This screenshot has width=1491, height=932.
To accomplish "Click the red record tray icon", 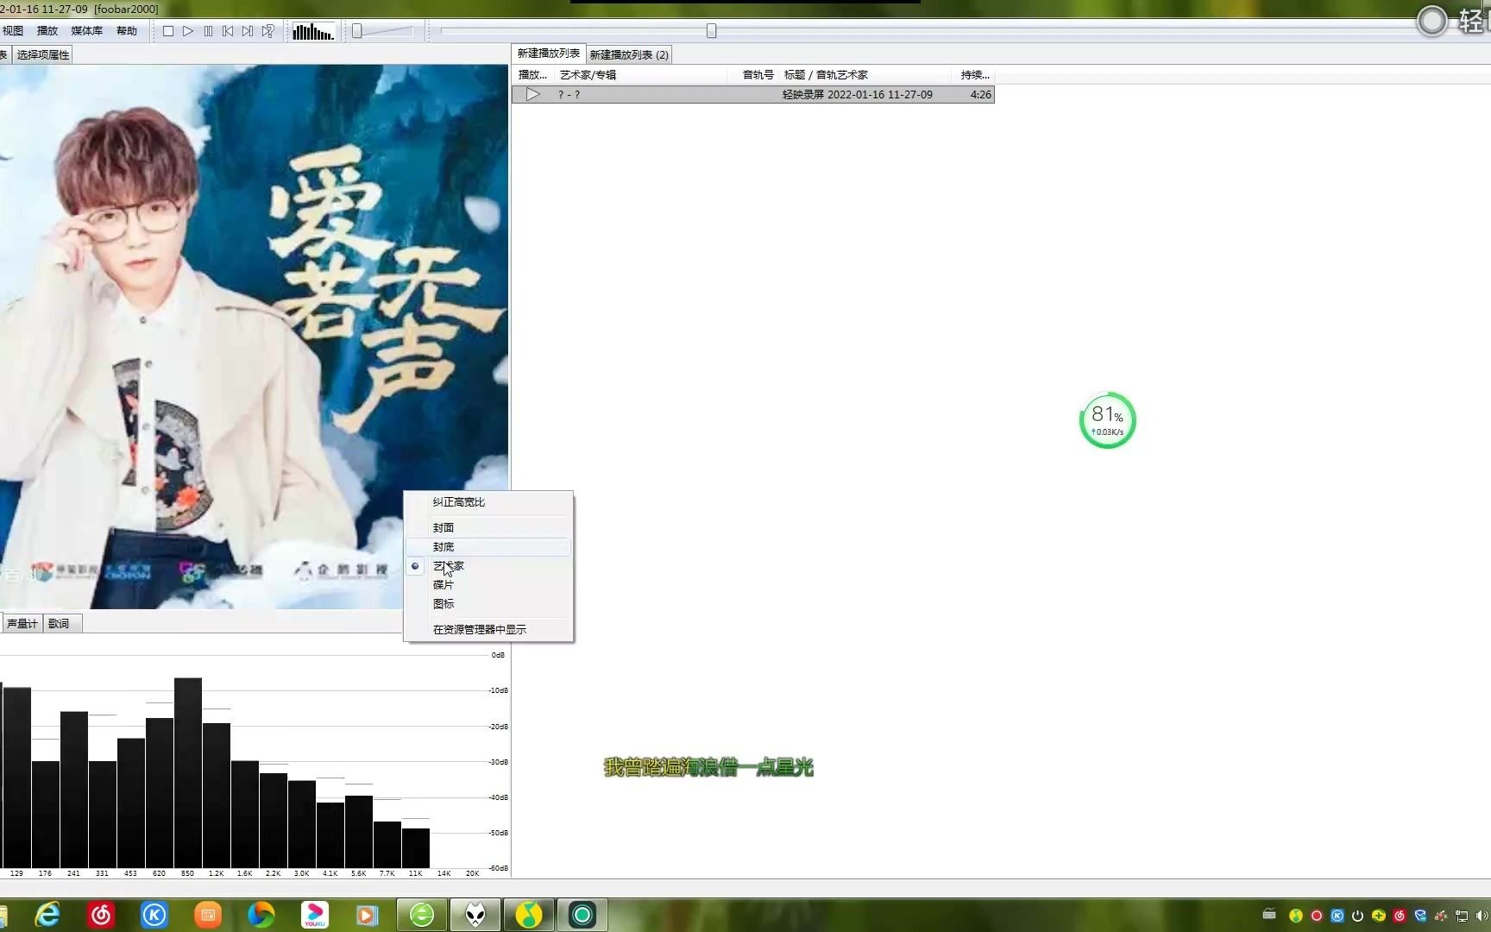I will click(x=1316, y=916).
